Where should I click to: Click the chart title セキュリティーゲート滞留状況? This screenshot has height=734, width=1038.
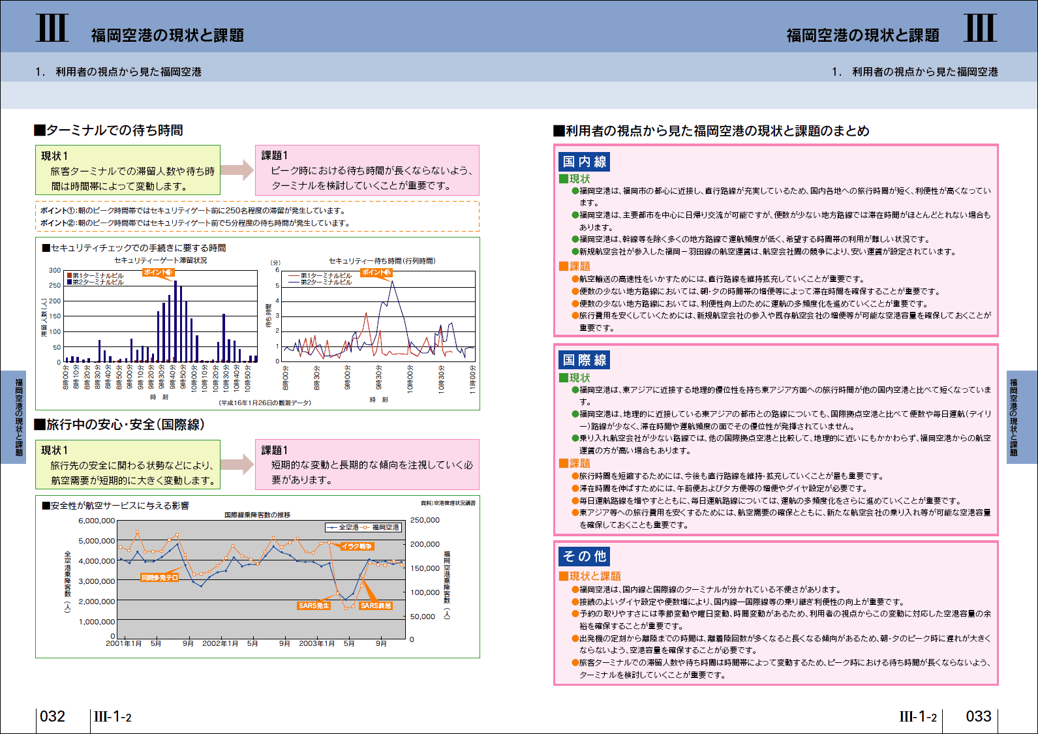[x=160, y=260]
